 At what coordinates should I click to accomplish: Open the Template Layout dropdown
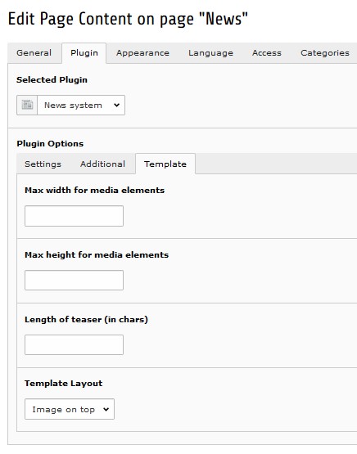pyautogui.click(x=70, y=409)
